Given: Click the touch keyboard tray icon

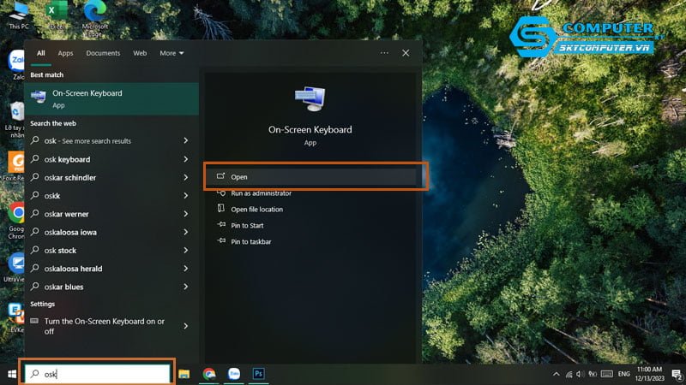Looking at the screenshot, I should point(607,374).
